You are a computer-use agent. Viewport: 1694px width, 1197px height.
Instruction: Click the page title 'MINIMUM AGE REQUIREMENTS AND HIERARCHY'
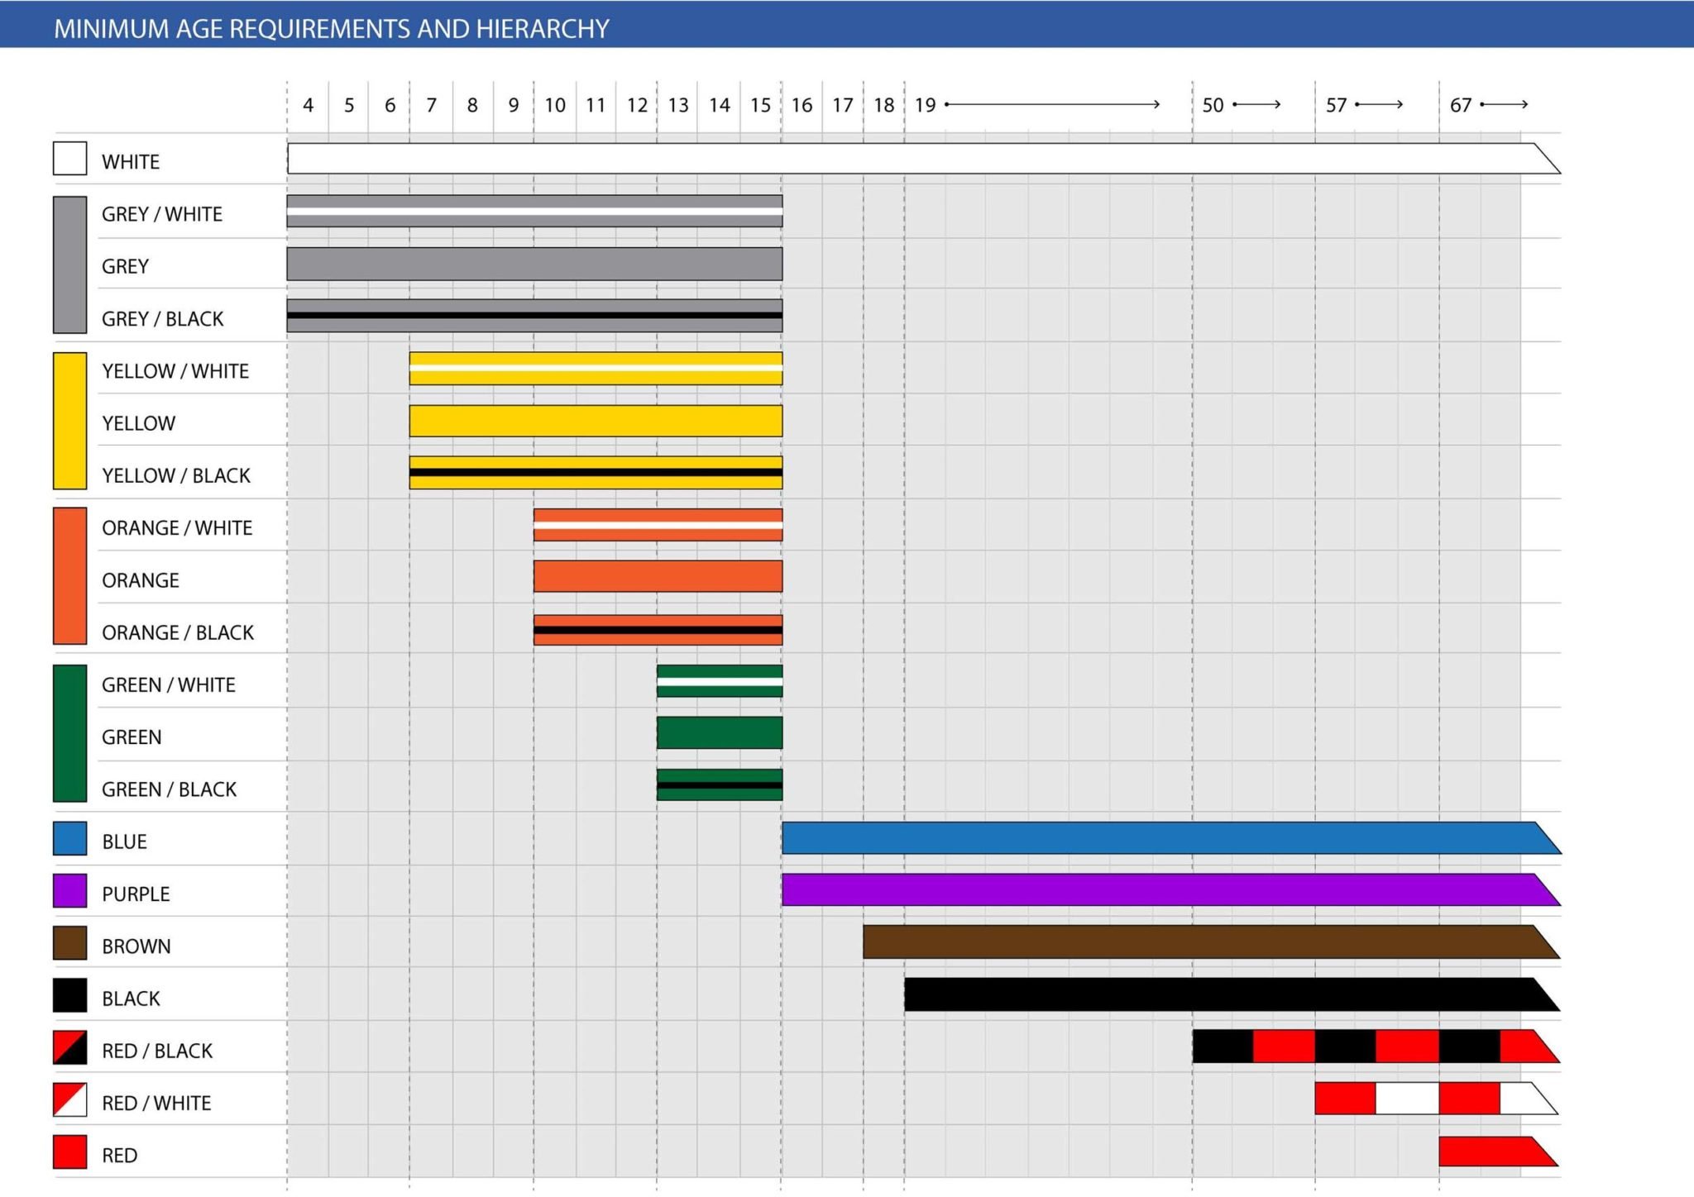332,29
